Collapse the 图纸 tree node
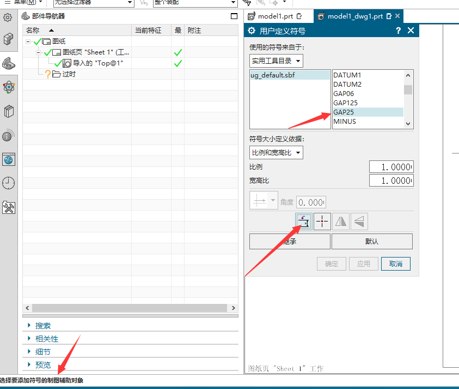The image size is (459, 389). pyautogui.click(x=28, y=41)
